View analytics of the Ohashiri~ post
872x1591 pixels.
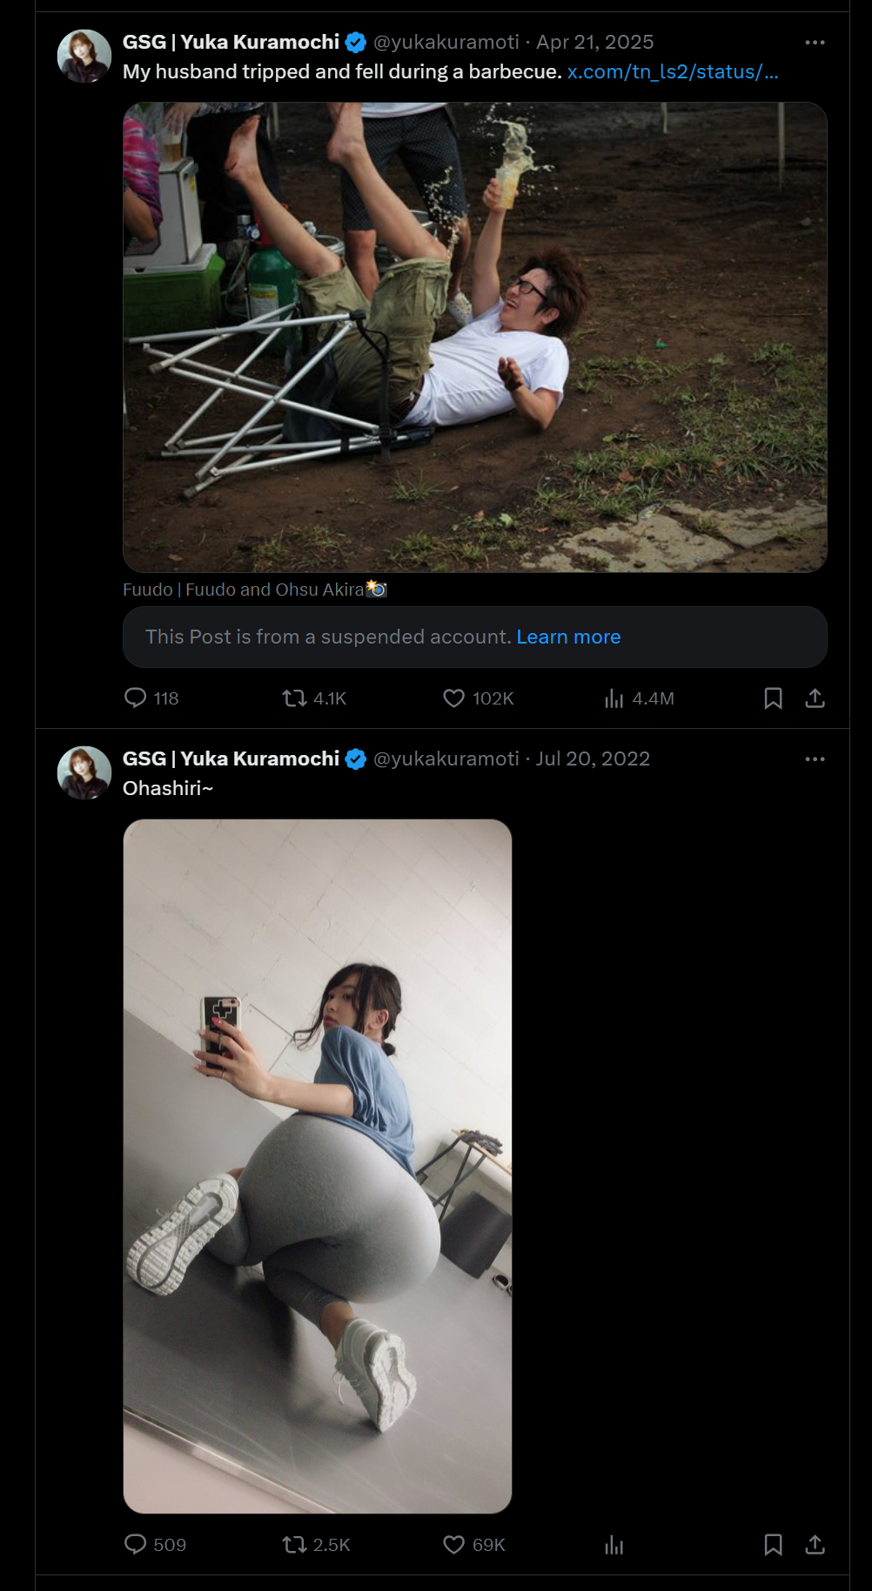coord(614,1544)
